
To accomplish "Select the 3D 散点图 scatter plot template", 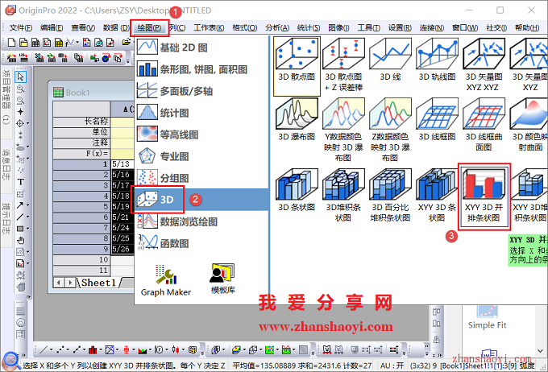I will click(x=297, y=66).
